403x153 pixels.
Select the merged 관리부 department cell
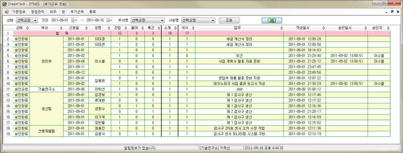tap(46, 61)
